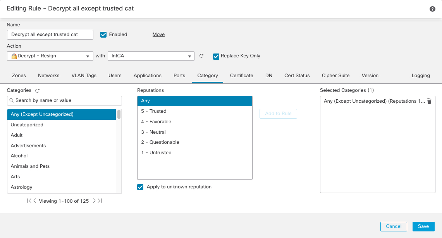Image resolution: width=442 pixels, height=238 pixels.
Task: Refresh the certificate authority list
Action: 201,56
